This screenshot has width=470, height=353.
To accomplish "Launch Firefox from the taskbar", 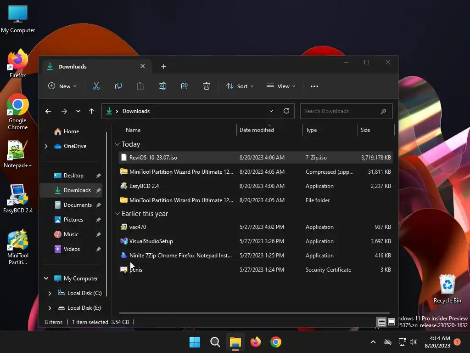I will tap(255, 342).
